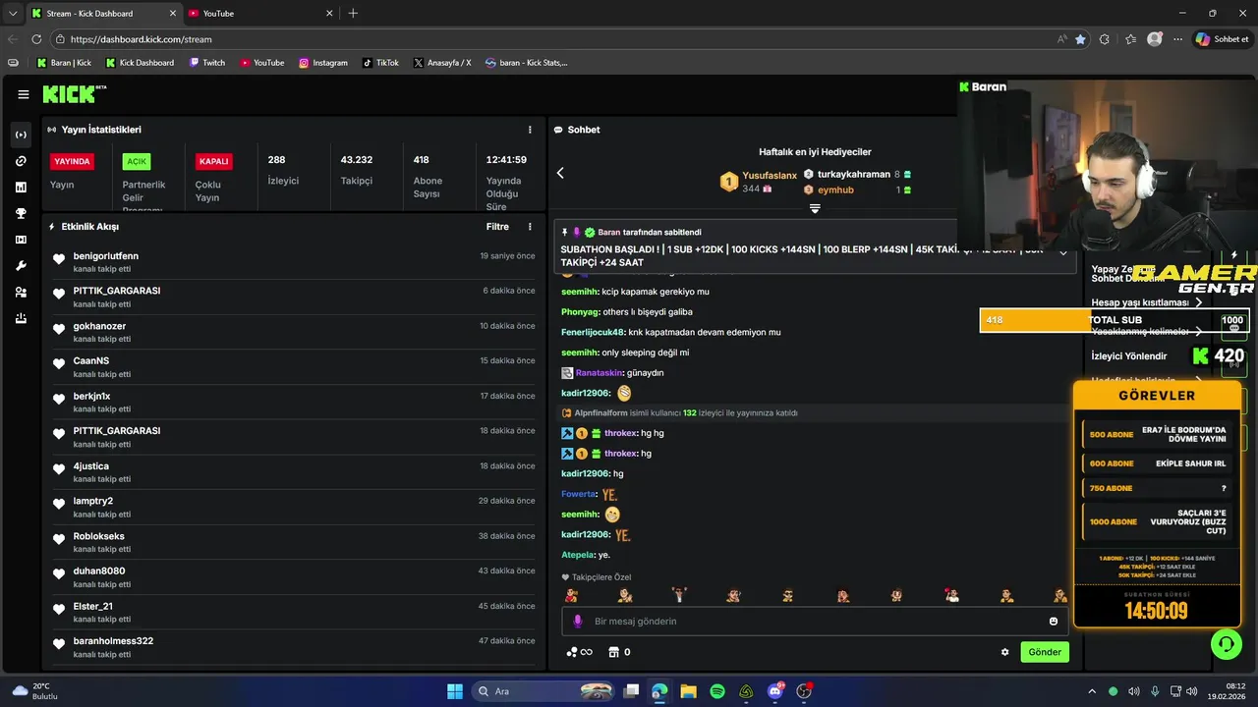This screenshot has width=1258, height=707.
Task: Click the first follower-only emote
Action: coord(571,595)
